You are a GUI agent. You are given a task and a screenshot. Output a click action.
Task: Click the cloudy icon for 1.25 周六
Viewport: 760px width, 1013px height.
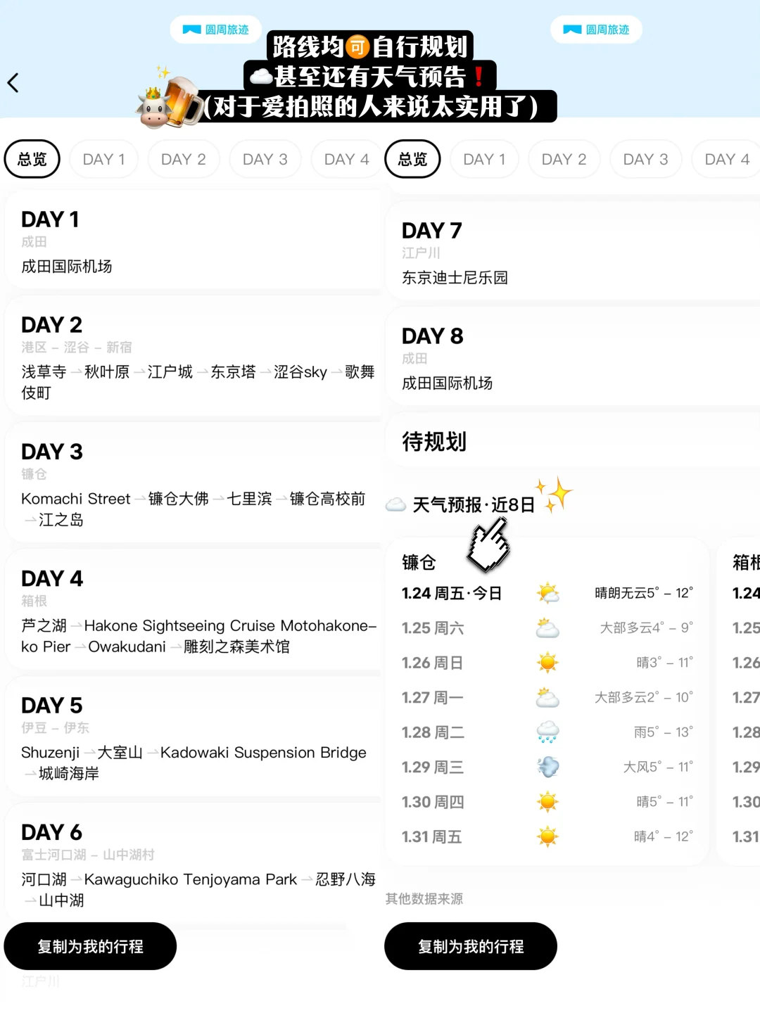point(547,627)
